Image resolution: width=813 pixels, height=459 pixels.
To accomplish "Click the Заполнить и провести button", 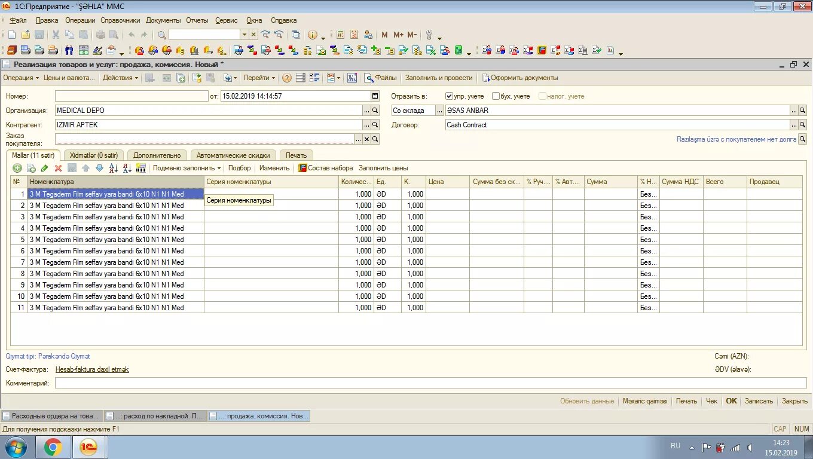I will click(x=439, y=78).
